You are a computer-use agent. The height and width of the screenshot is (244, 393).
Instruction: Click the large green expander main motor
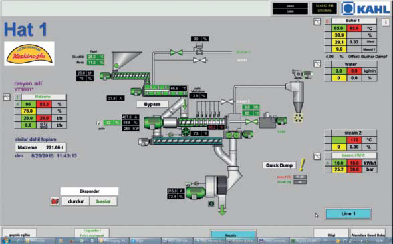(x=154, y=123)
